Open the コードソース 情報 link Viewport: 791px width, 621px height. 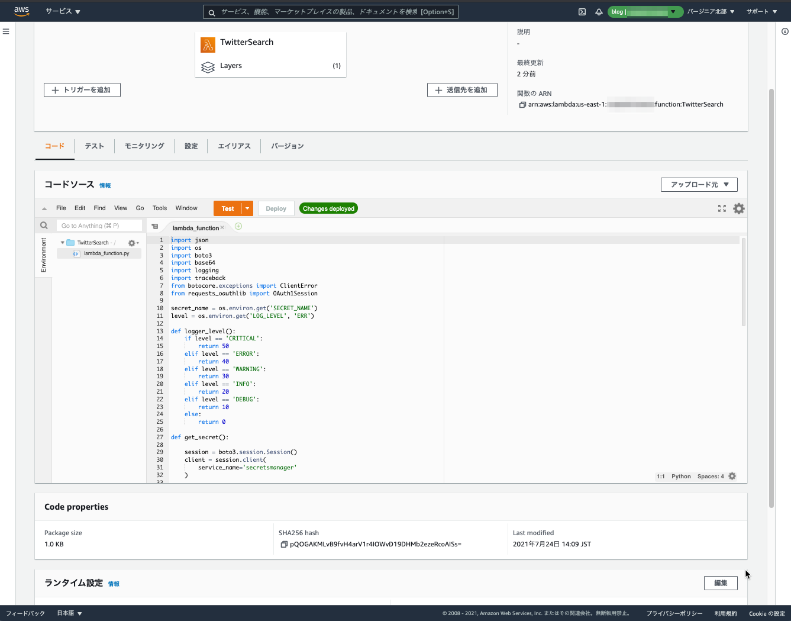click(105, 186)
